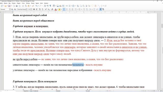Click the Open folder icon

coord(6,6)
